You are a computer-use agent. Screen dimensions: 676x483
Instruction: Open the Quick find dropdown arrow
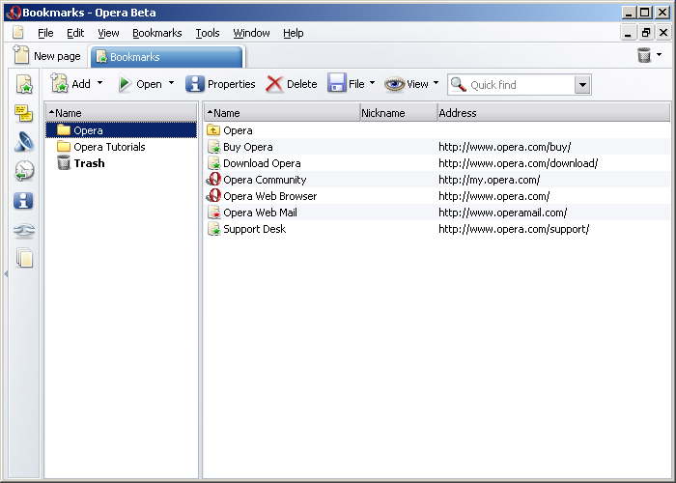[x=581, y=85]
